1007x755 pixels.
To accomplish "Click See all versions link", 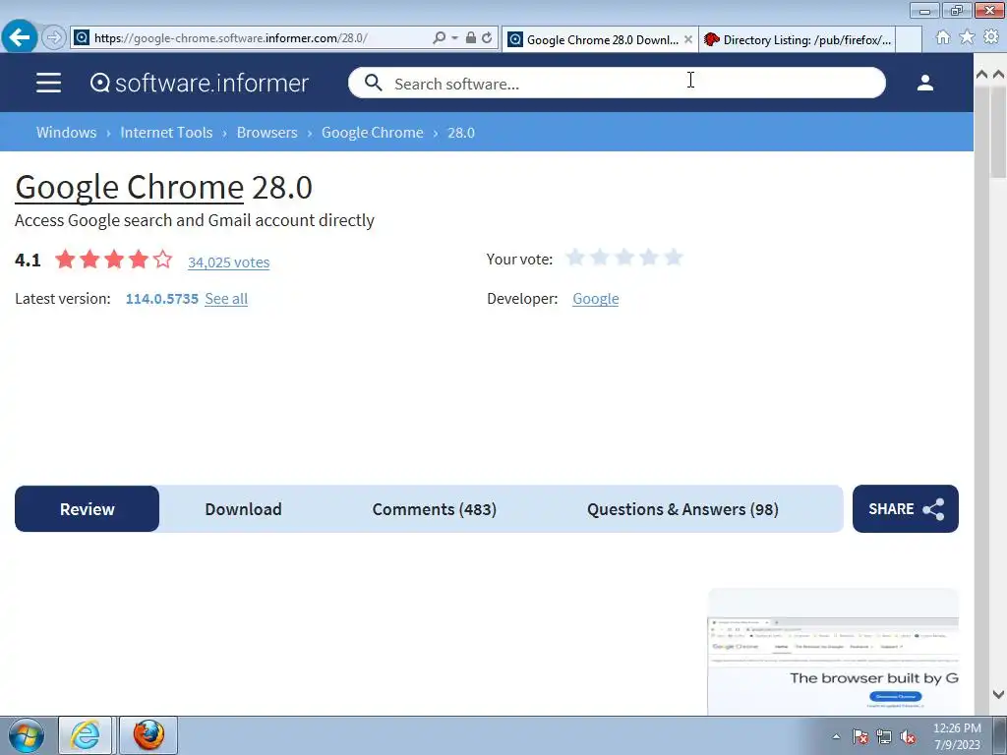I will pos(226,299).
